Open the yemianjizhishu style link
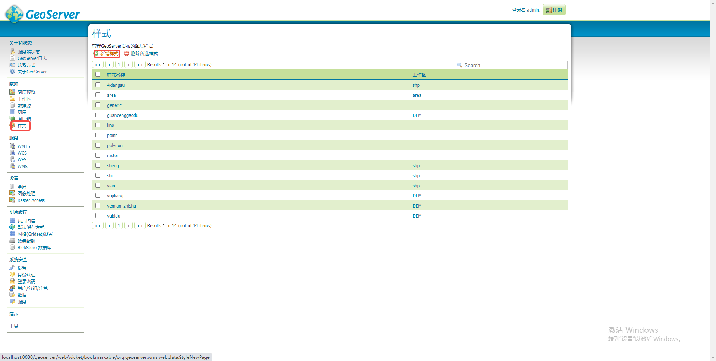 122,206
